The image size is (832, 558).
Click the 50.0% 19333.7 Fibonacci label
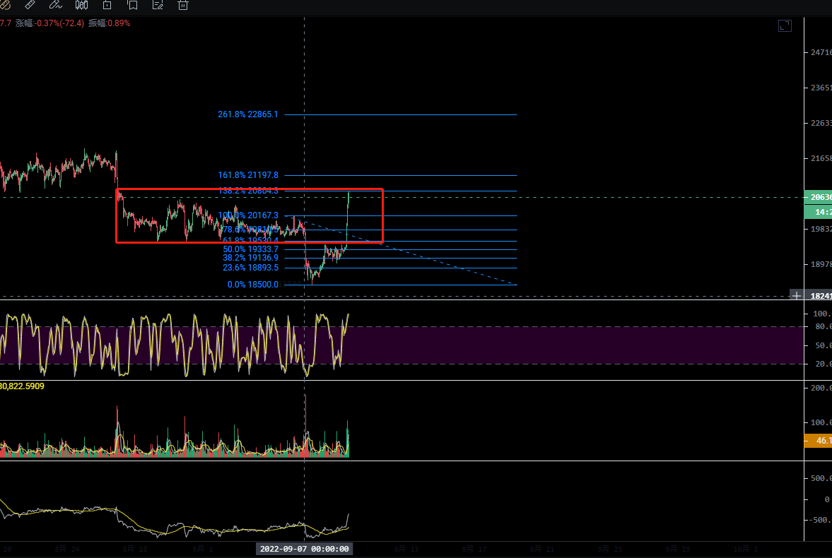coord(251,249)
